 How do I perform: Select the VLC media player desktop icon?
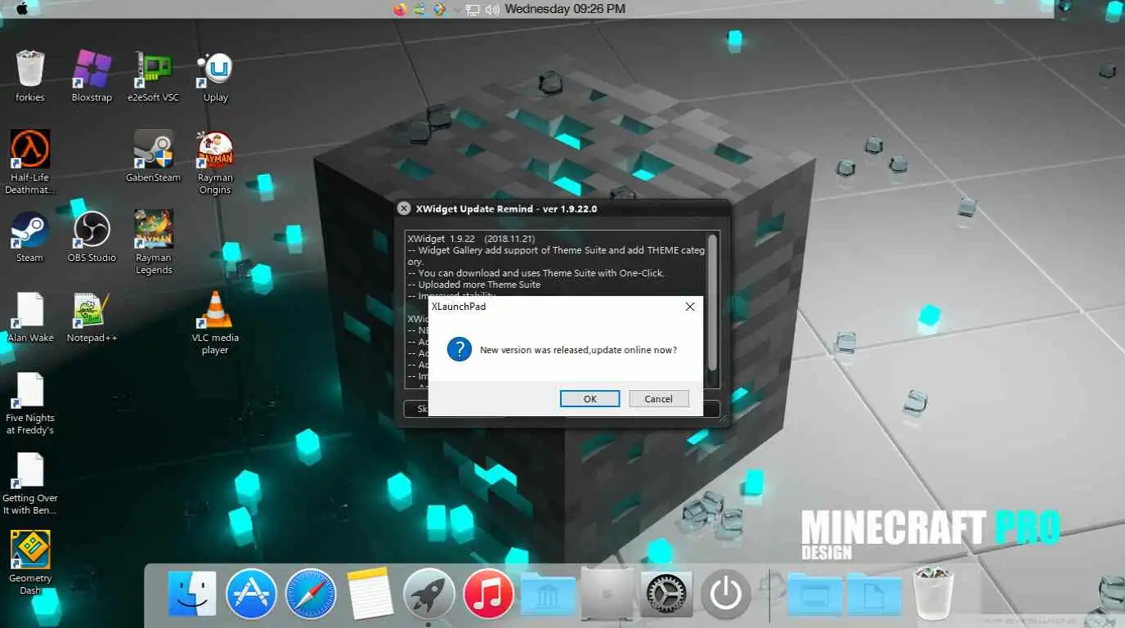click(x=215, y=322)
